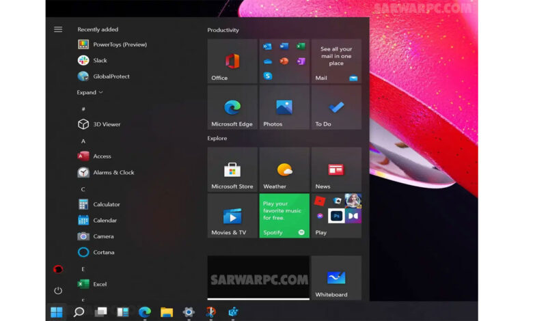This screenshot has width=533, height=321.
Task: Open OneDrive in the Office apps folder tile
Action: [267, 61]
